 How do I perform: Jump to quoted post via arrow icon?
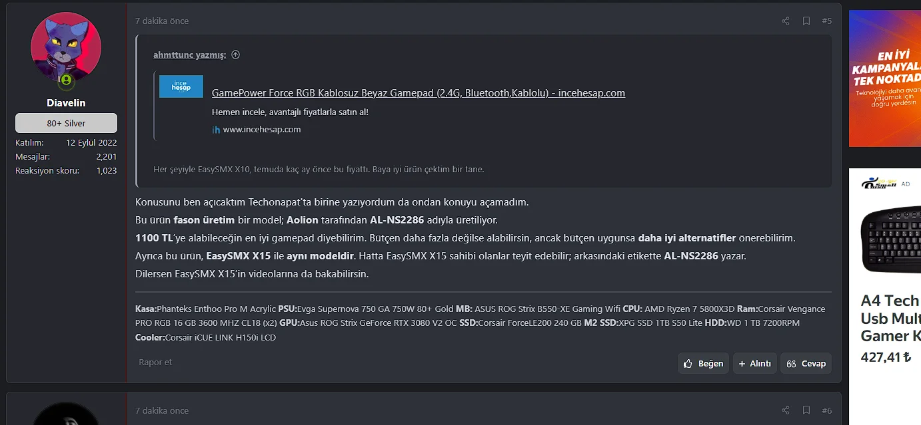pos(235,55)
